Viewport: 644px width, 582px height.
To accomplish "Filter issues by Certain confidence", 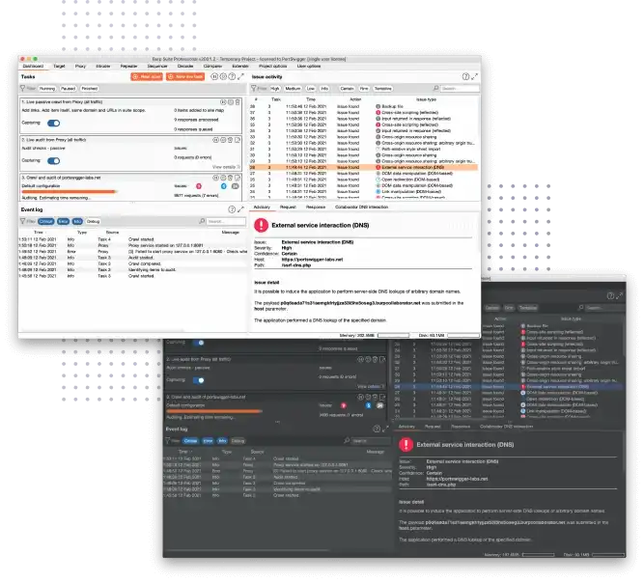I will tap(347, 89).
